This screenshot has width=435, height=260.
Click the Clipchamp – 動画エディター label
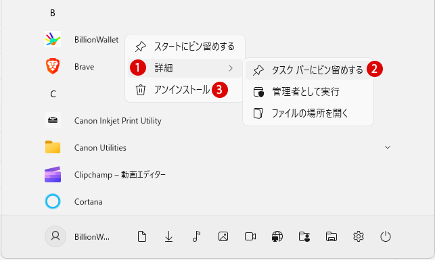[120, 175]
